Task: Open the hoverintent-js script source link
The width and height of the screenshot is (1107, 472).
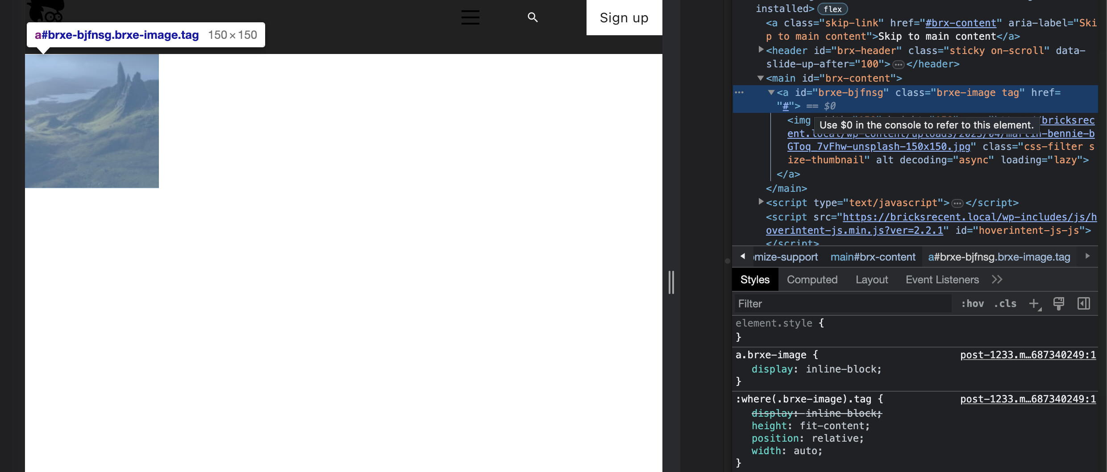Action: pyautogui.click(x=931, y=224)
